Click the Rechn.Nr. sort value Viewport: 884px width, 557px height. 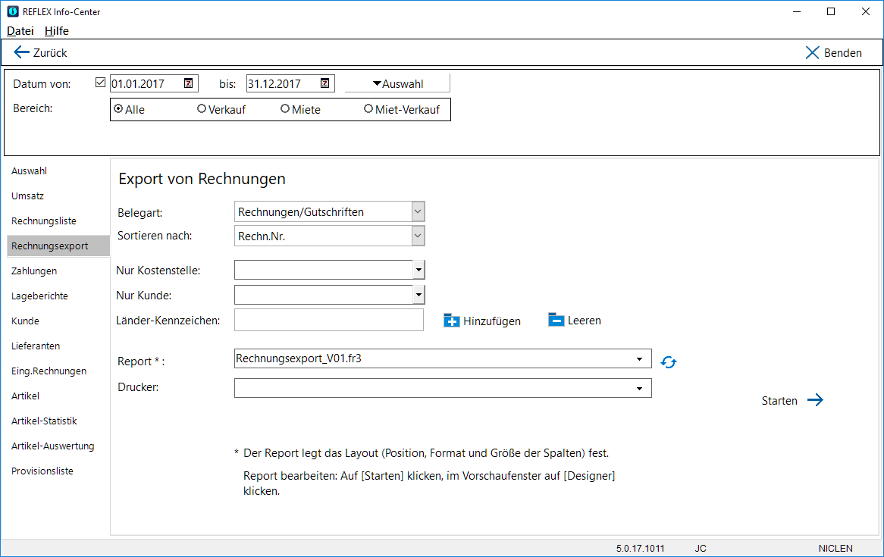pos(262,236)
